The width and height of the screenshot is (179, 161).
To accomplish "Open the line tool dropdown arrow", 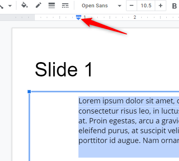I will [10, 6].
